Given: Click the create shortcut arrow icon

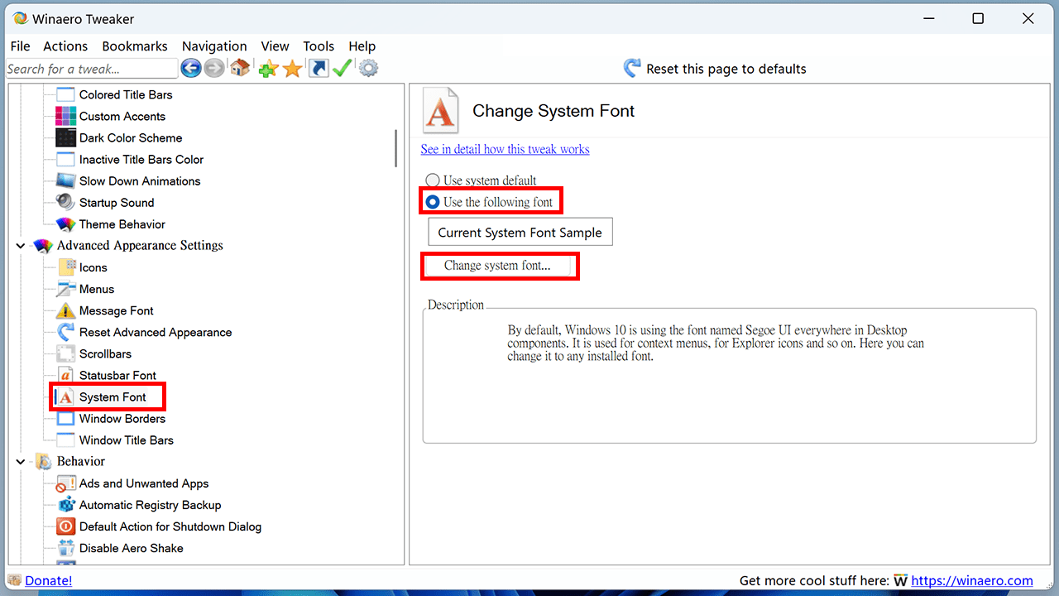Looking at the screenshot, I should click(x=319, y=69).
